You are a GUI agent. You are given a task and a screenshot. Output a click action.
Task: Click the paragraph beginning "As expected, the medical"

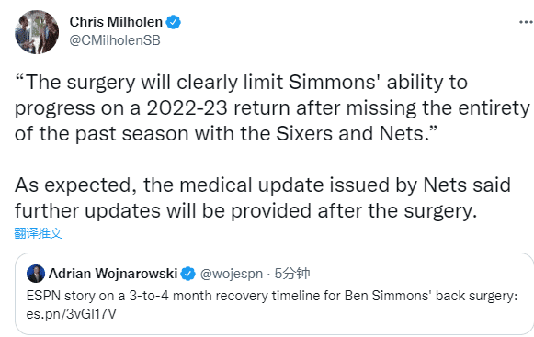[263, 197]
